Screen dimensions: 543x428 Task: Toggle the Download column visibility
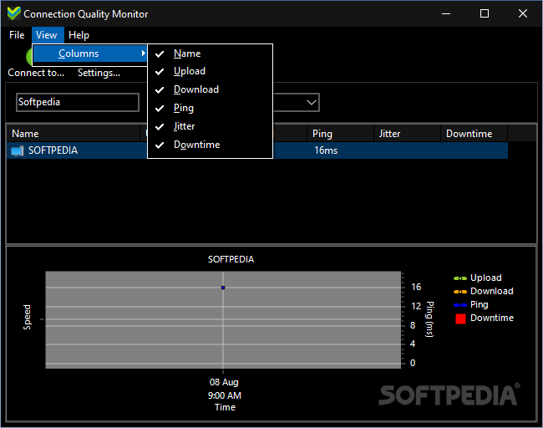211,89
